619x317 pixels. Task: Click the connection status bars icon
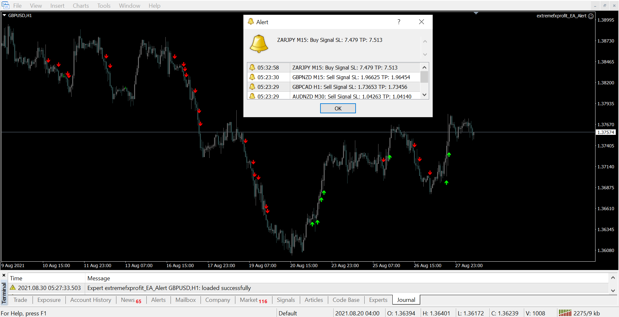click(565, 313)
